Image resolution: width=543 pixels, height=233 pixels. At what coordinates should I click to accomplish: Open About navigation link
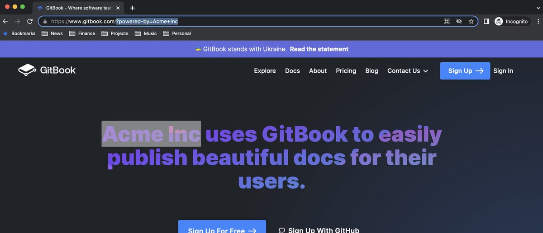pyautogui.click(x=318, y=71)
